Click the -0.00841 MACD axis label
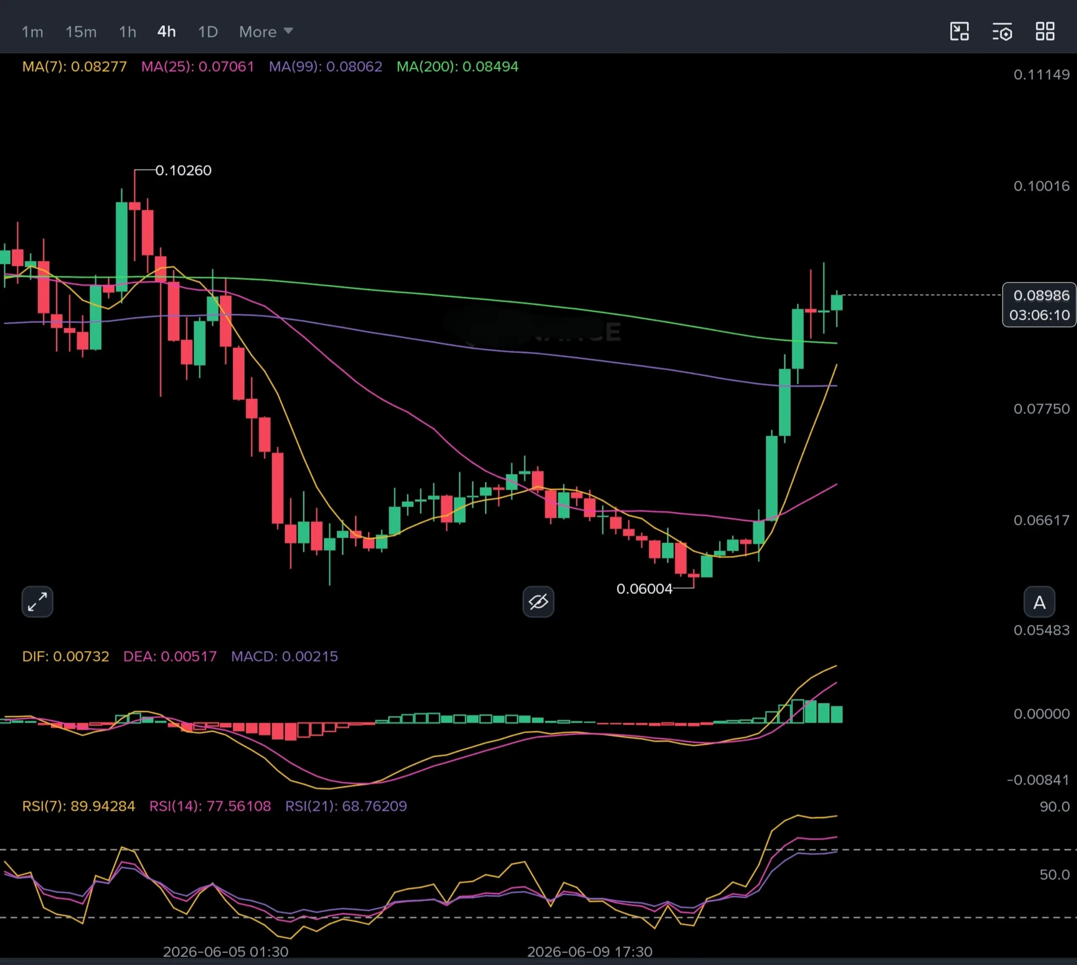The height and width of the screenshot is (965, 1077). [1038, 780]
